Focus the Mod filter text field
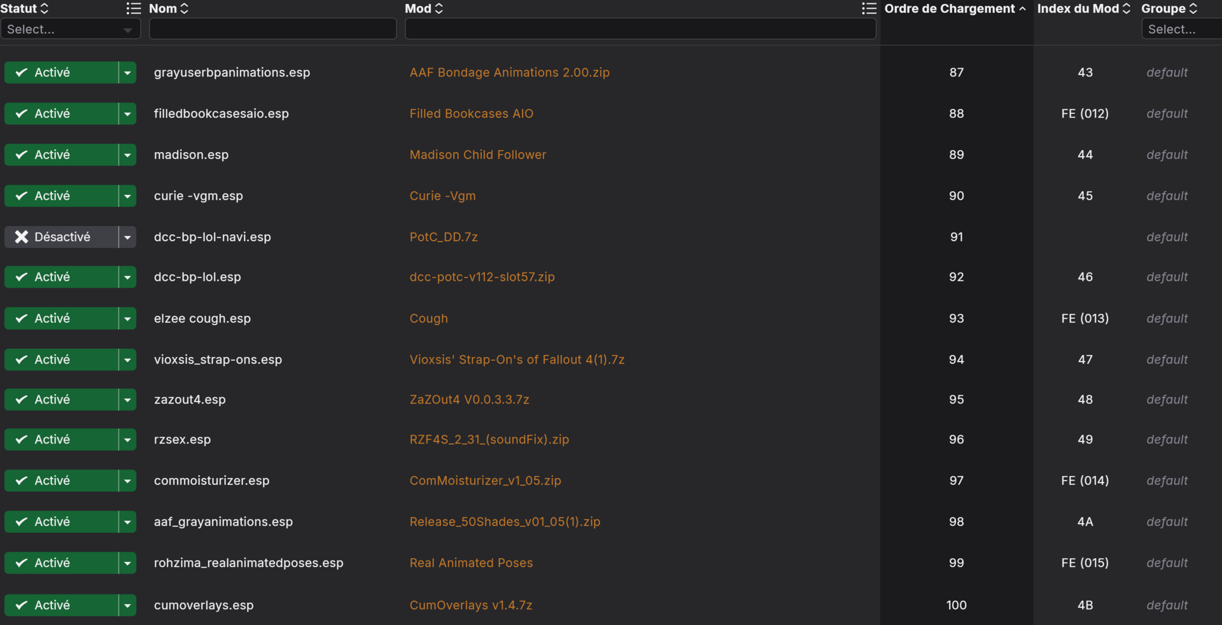The image size is (1222, 625). [640, 29]
